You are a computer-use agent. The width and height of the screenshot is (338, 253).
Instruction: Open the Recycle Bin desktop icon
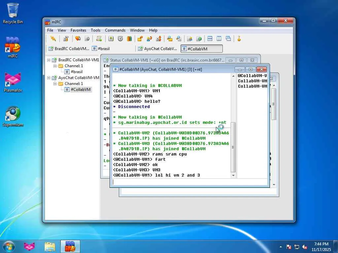pos(13,13)
